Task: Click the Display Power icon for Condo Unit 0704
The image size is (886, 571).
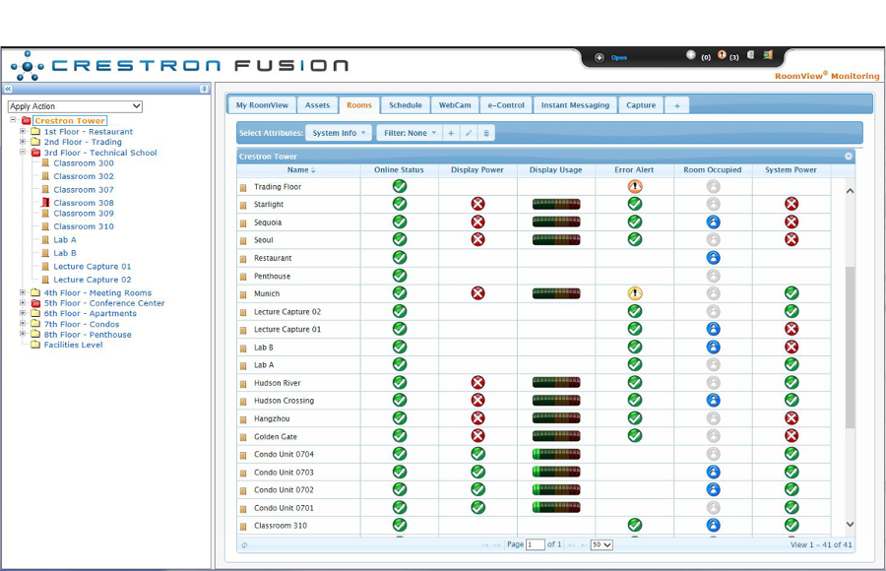Action: pos(478,454)
